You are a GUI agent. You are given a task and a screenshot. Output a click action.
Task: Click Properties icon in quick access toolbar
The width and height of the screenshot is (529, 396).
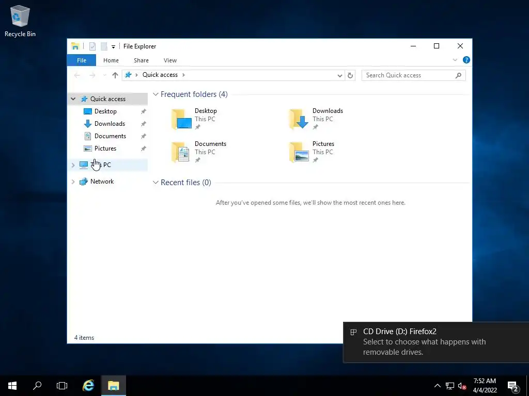coord(92,46)
